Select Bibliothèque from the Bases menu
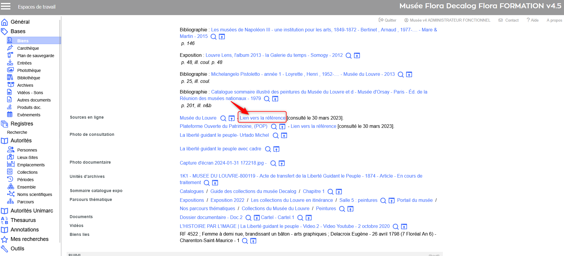This screenshot has height=256, width=564. [x=28, y=78]
